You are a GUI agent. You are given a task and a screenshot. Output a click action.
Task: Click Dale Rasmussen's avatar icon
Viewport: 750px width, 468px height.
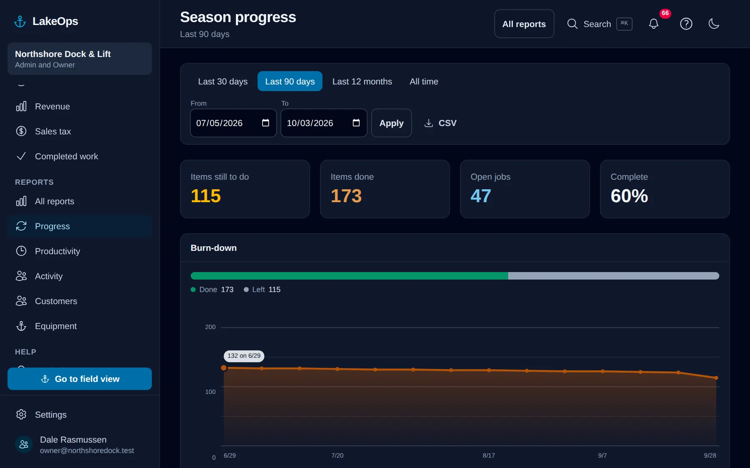[x=24, y=445]
